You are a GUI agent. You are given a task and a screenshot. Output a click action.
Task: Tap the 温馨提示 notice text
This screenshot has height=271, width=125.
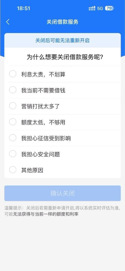(x=62, y=211)
